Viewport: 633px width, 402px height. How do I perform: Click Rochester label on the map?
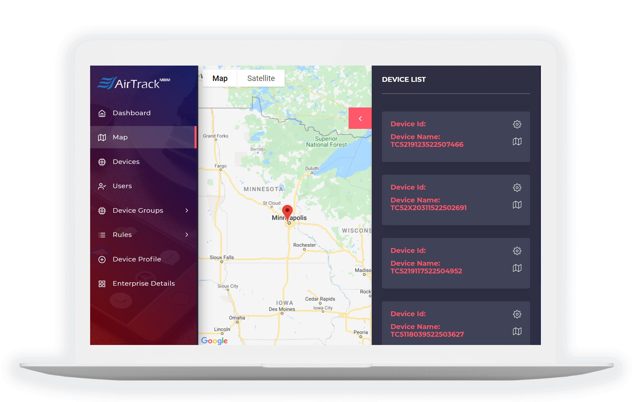(304, 245)
